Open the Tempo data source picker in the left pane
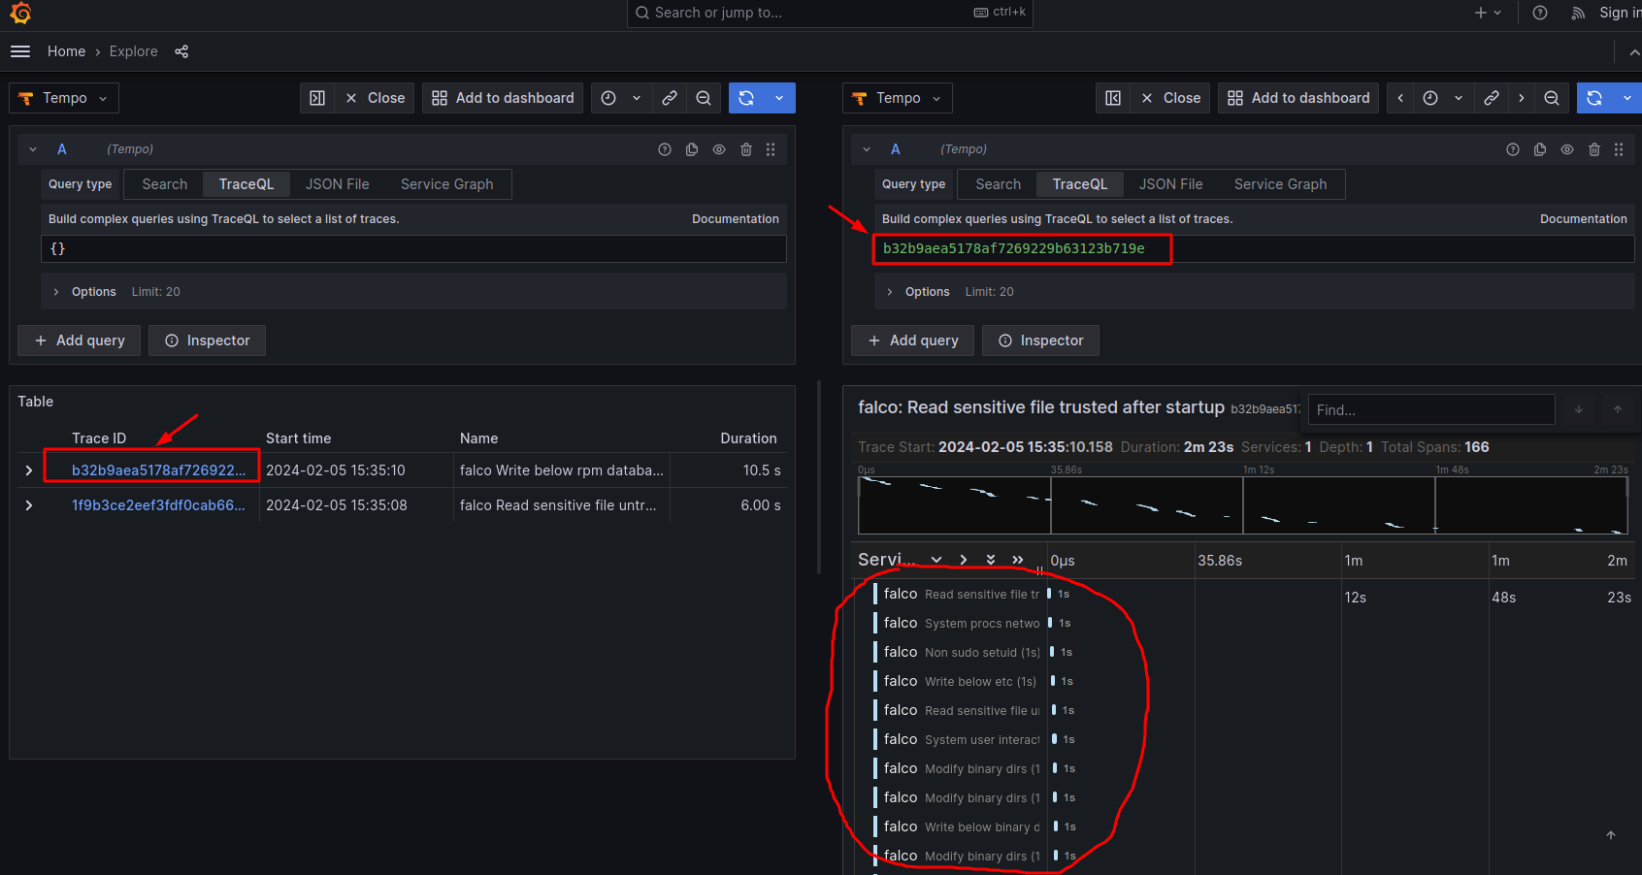This screenshot has height=875, width=1642. click(64, 98)
